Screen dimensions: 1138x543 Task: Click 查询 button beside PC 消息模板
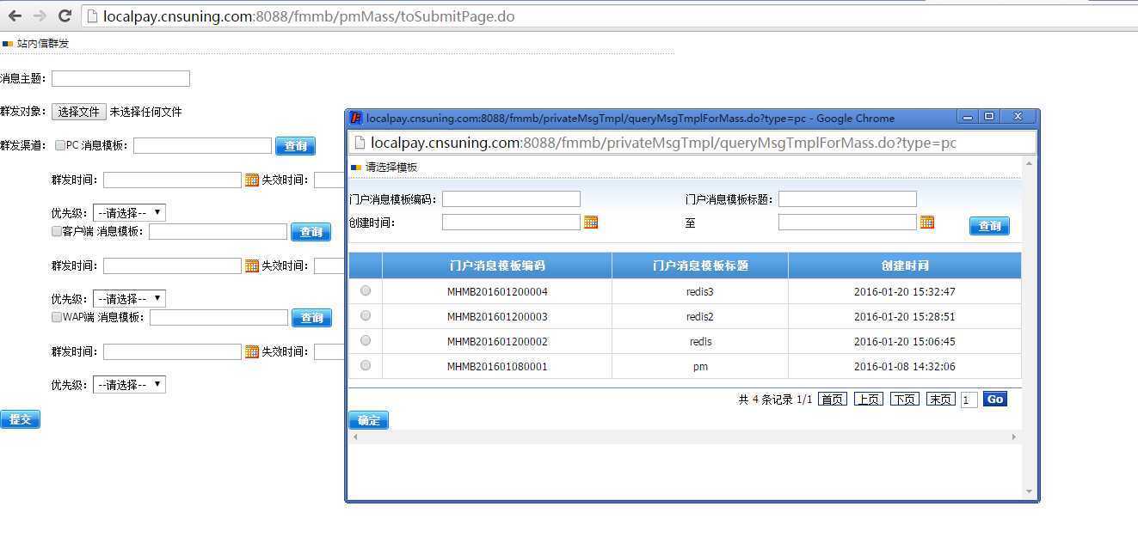click(295, 146)
